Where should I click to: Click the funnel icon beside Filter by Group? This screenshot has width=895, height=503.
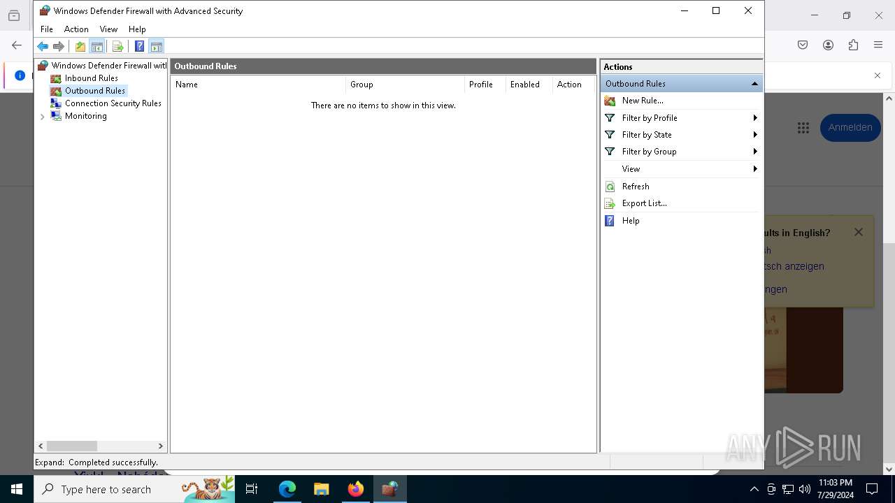[610, 152]
